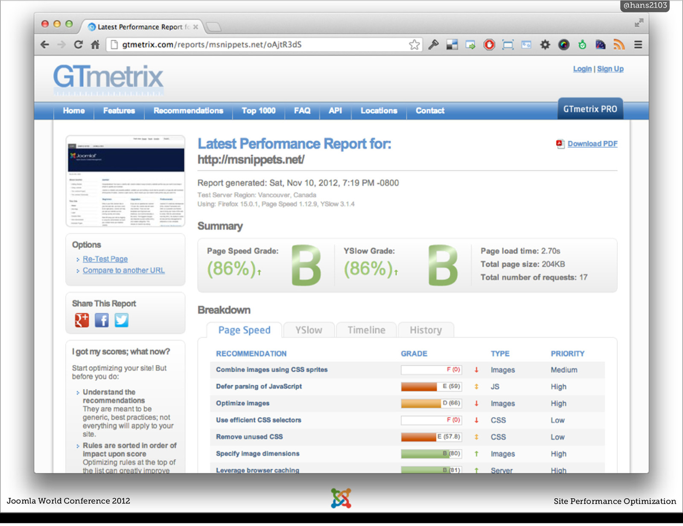Image resolution: width=683 pixels, height=526 pixels.
Task: Click the http://msnippets.net/ report heading
Action: click(251, 160)
